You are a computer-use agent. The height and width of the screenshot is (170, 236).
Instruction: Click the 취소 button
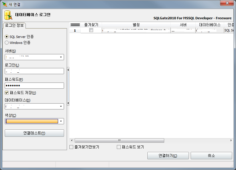211,155
